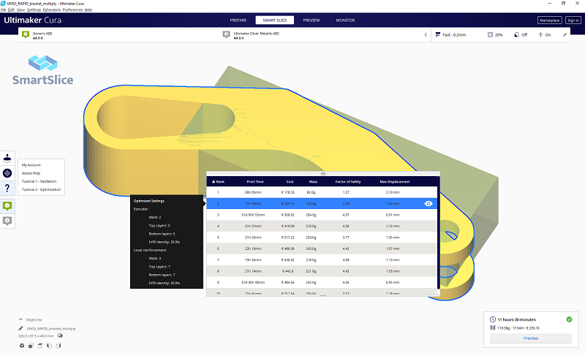Sort by Print Time column header
The width and height of the screenshot is (585, 353).
[x=254, y=181]
